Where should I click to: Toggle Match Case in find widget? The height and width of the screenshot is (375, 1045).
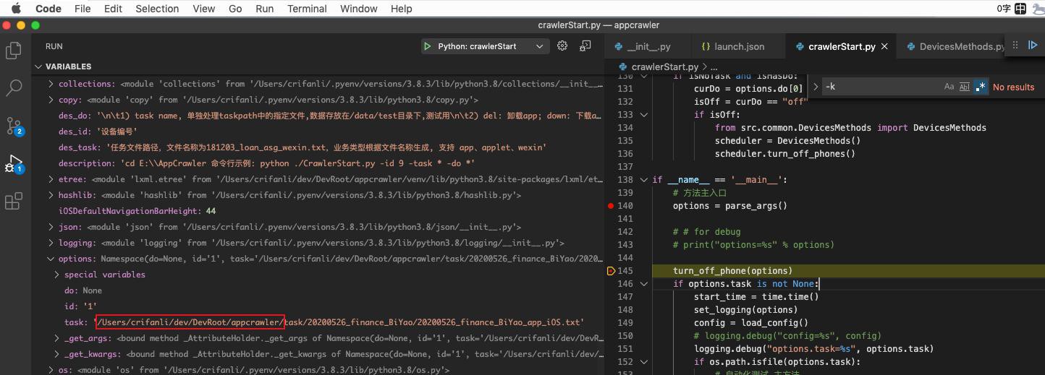(x=949, y=87)
